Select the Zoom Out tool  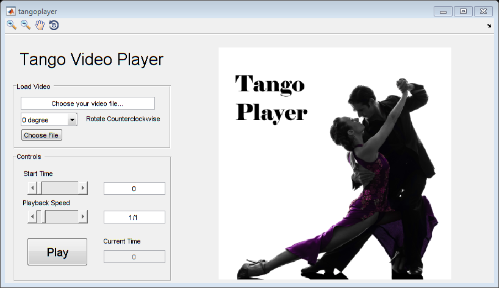click(26, 25)
